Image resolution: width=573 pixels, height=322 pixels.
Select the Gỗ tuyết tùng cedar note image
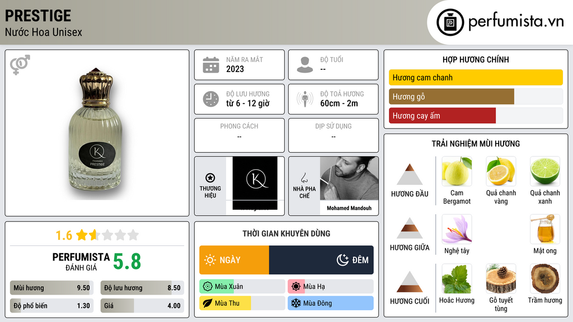coord(501,278)
